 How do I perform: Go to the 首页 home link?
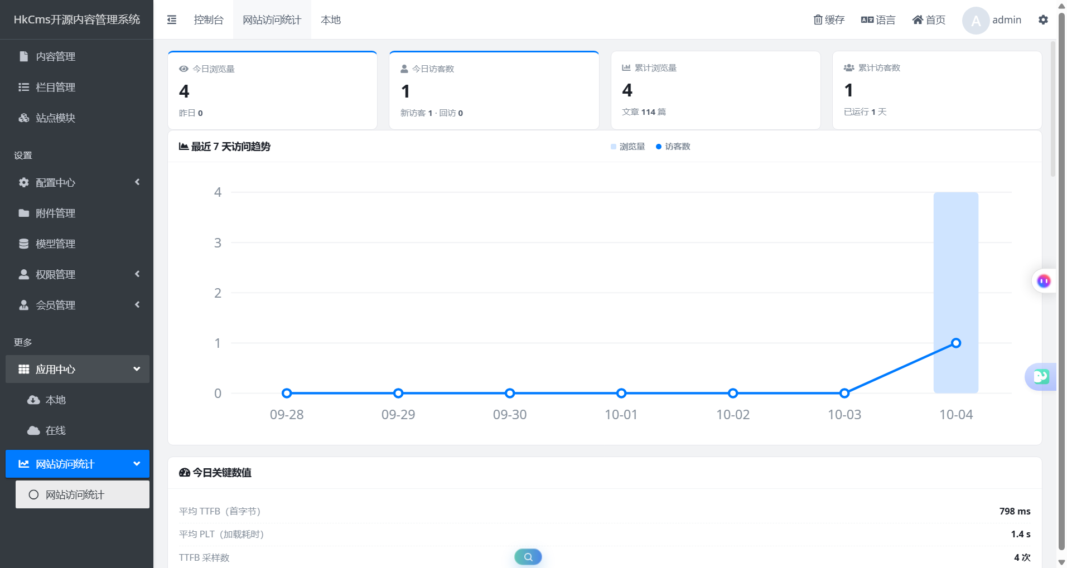point(929,20)
